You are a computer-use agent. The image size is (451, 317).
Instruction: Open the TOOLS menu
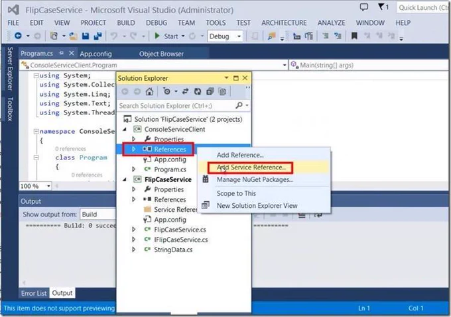click(216, 23)
